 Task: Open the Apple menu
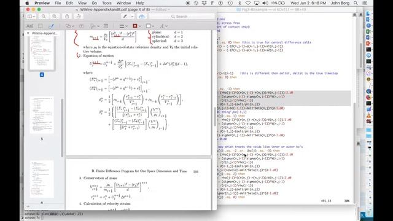click(27, 3)
